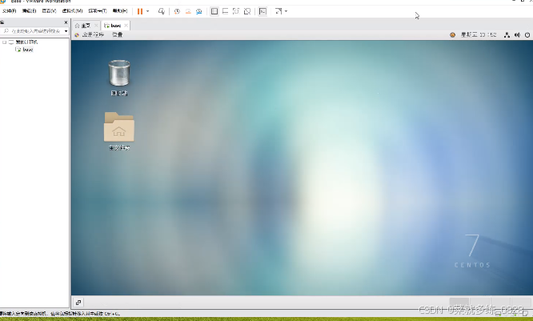Close the library sidebar panel
This screenshot has height=321, width=533.
coord(66,22)
